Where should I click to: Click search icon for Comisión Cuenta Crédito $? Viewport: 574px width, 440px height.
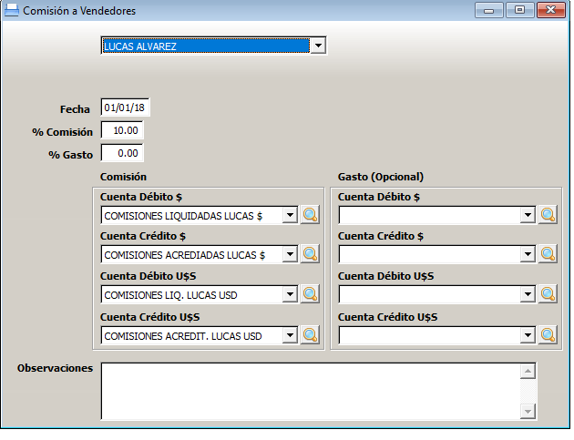click(310, 254)
